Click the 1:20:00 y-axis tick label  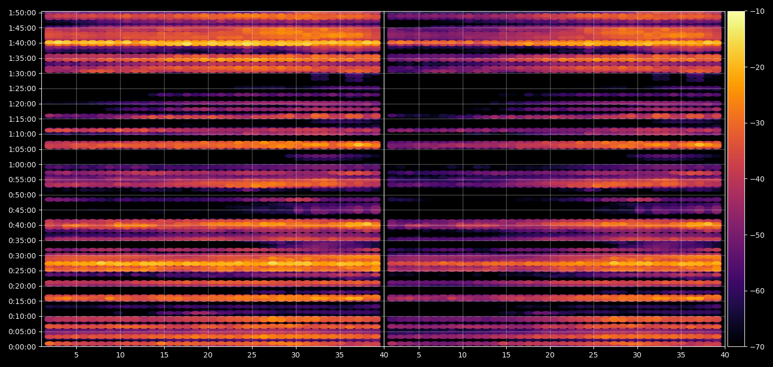(22, 103)
